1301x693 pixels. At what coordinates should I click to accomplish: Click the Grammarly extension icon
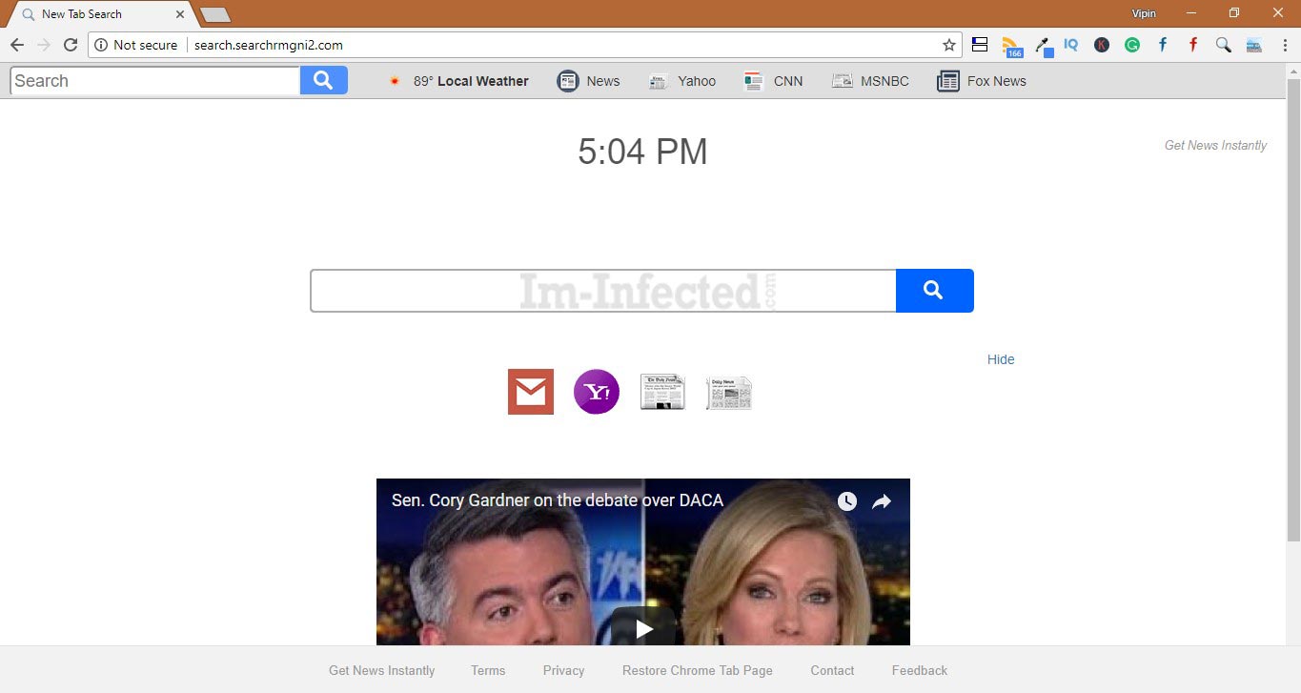1131,45
